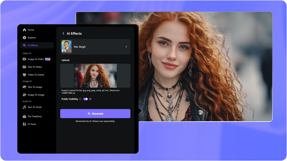Click the Audio AI section heading

coord(27,101)
